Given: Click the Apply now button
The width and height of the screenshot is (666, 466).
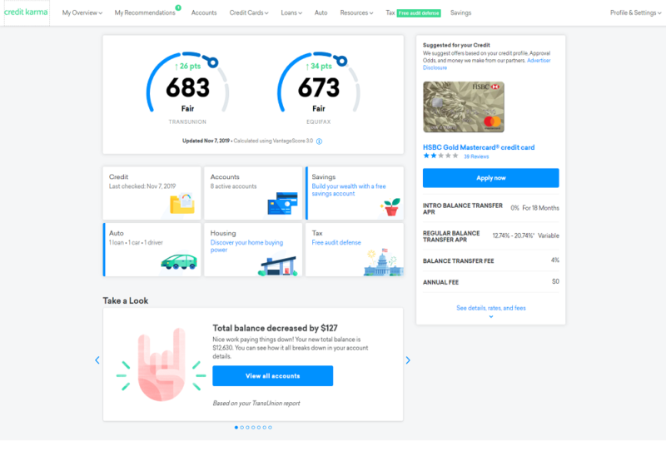Looking at the screenshot, I should tap(490, 178).
